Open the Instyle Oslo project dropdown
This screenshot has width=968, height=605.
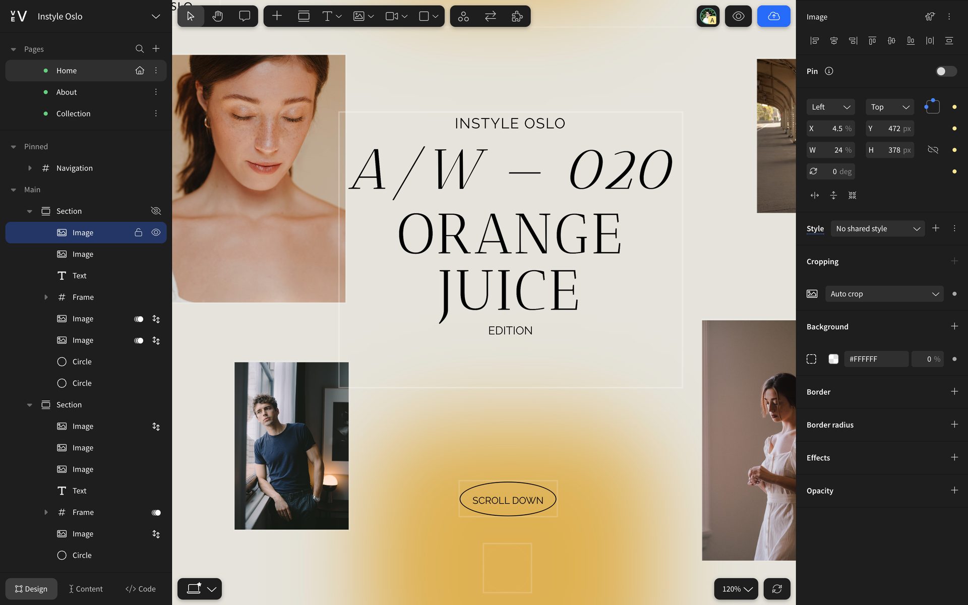[156, 17]
